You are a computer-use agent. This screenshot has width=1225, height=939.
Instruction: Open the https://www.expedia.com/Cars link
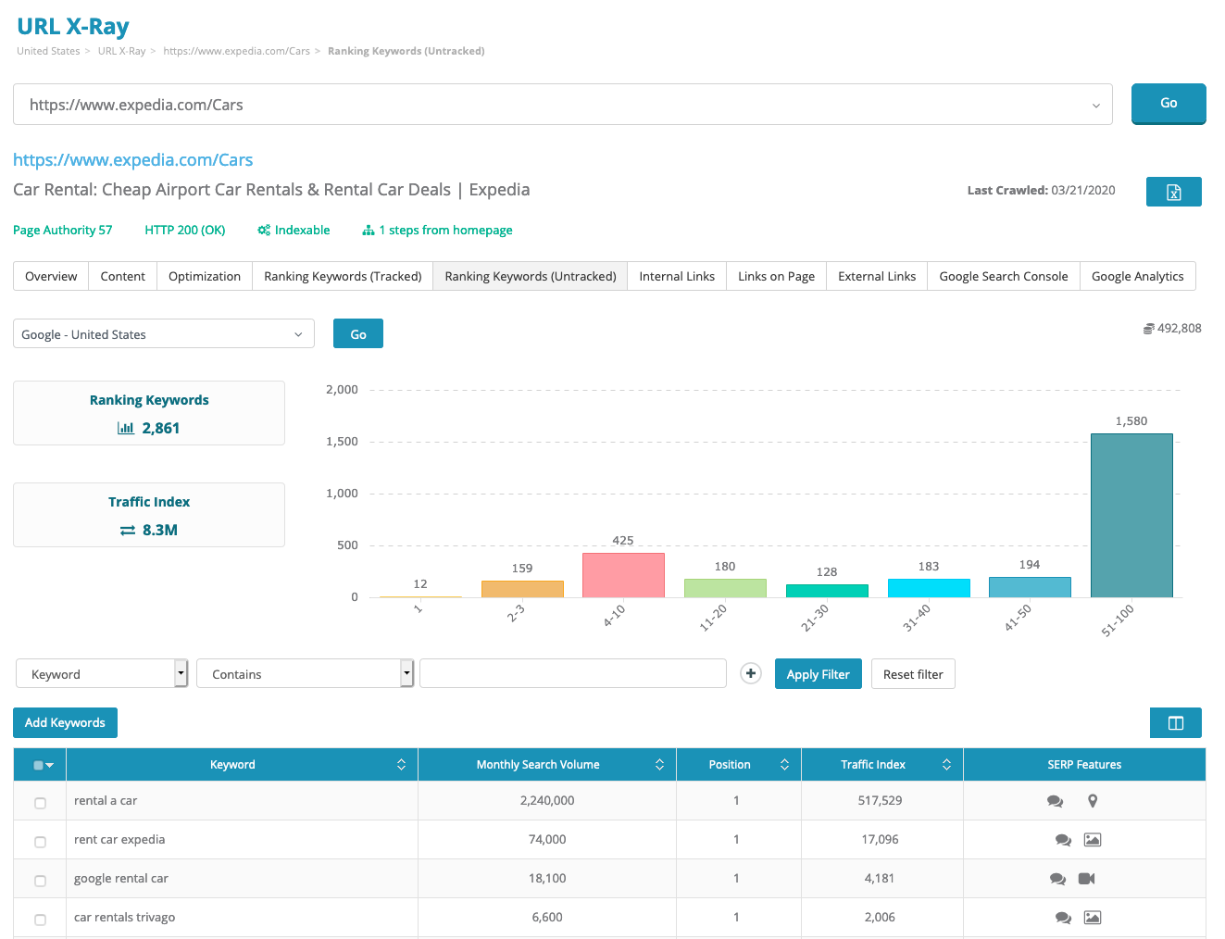click(x=132, y=159)
